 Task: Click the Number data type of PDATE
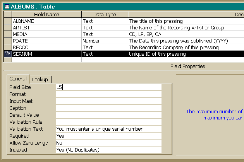[x=105, y=41]
